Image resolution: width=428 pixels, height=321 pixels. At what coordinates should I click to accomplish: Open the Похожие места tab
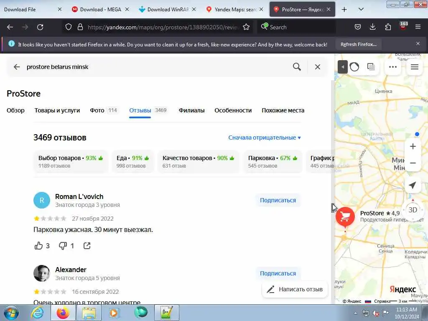click(283, 110)
